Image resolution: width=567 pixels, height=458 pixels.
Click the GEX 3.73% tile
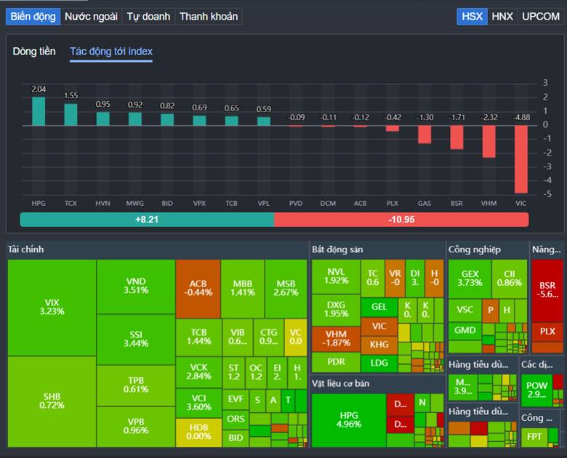tap(470, 279)
